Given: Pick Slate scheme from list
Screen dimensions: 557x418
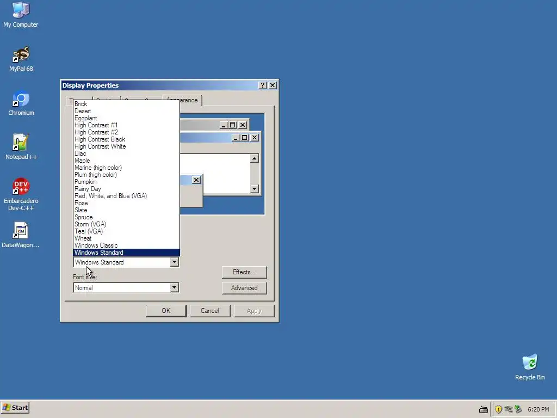Looking at the screenshot, I should coord(126,210).
